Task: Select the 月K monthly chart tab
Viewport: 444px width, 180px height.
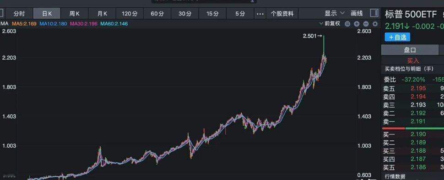Action: pos(102,14)
